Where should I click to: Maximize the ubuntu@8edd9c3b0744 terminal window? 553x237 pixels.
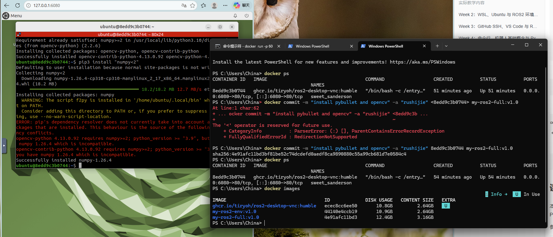220,27
